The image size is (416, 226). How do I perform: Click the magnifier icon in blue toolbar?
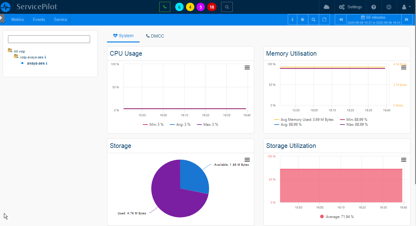[x=313, y=19]
